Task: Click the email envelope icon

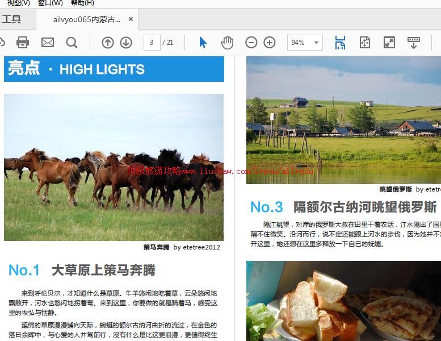Action: [48, 43]
